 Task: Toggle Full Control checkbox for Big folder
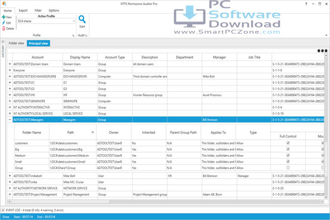tap(288, 149)
